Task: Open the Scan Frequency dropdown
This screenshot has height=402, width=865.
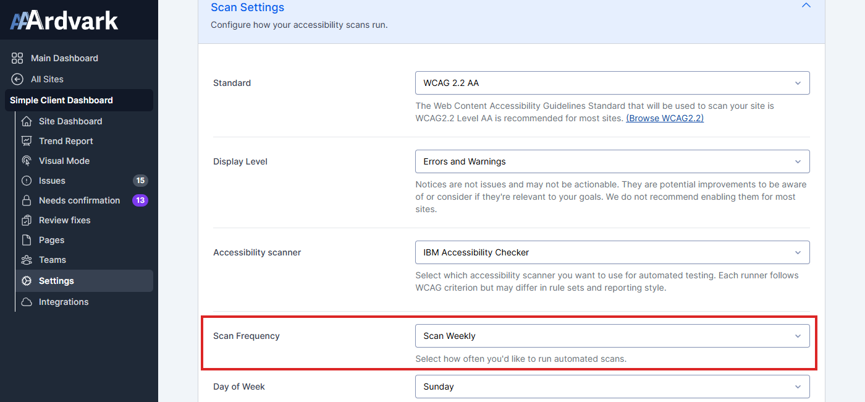Action: point(612,336)
